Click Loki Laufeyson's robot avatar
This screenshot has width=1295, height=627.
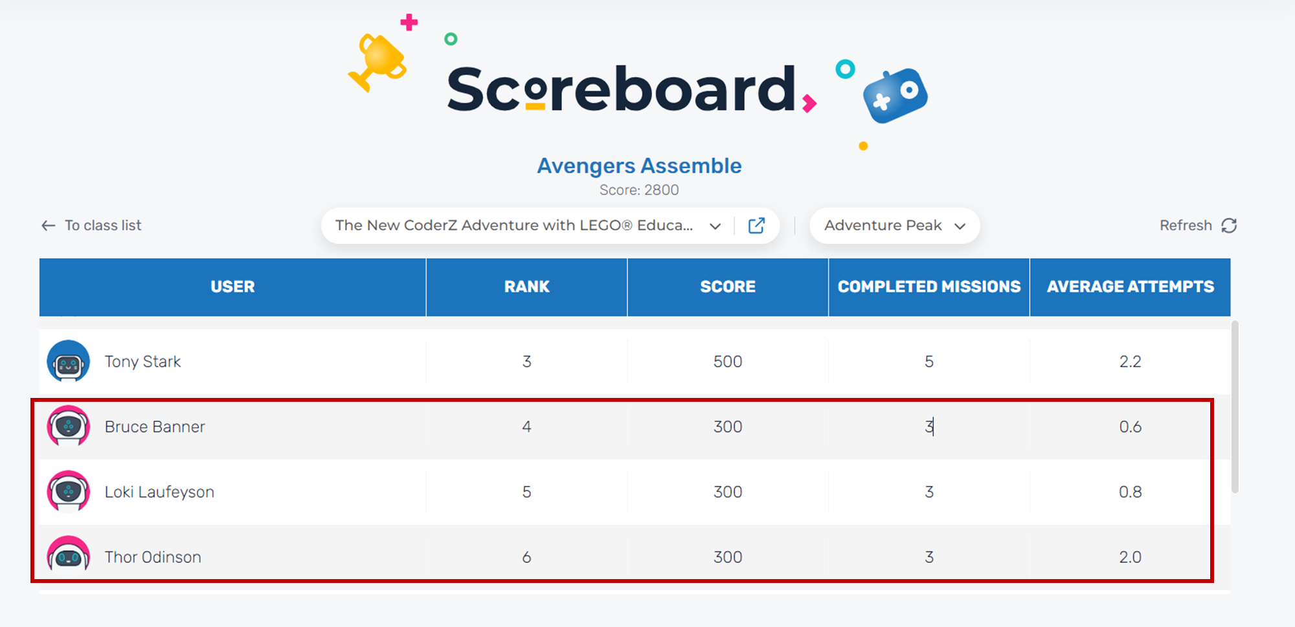[x=68, y=491]
